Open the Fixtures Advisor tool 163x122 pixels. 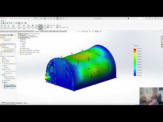[x=8, y=26]
